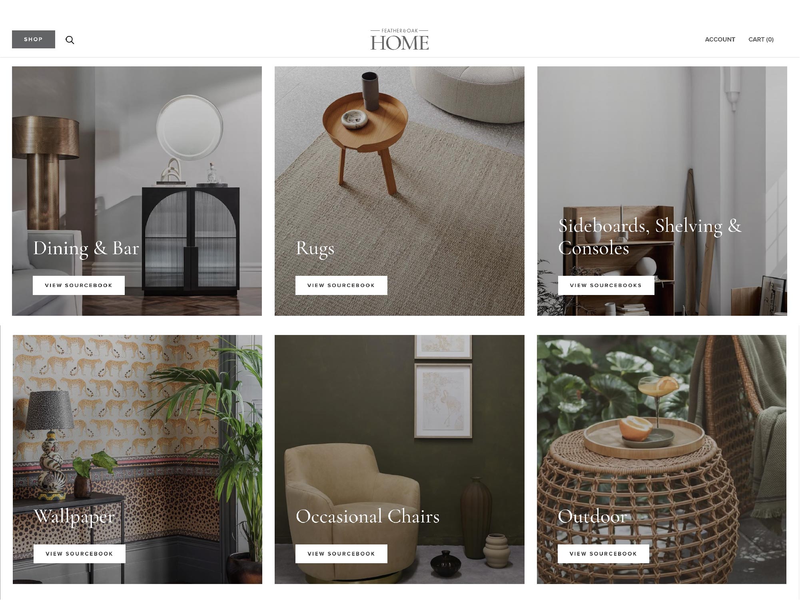Click the Outdoor heading
The width and height of the screenshot is (800, 600).
(592, 516)
